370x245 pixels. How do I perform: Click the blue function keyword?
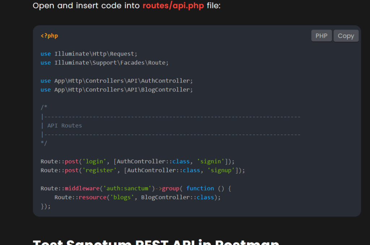tap(200, 188)
